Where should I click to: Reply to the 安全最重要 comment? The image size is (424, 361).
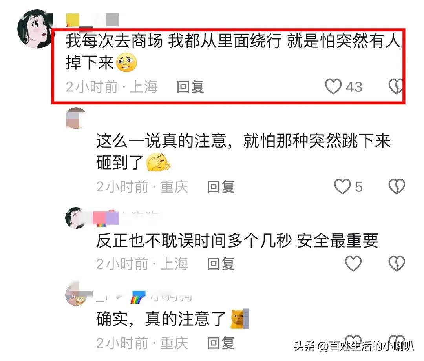coord(221,264)
